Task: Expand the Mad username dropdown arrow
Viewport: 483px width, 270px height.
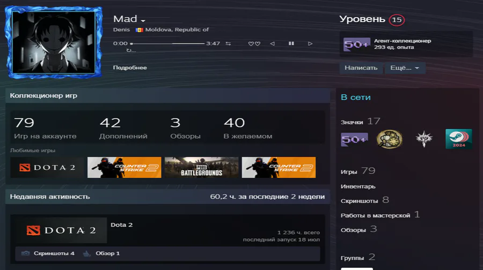Action: (143, 20)
